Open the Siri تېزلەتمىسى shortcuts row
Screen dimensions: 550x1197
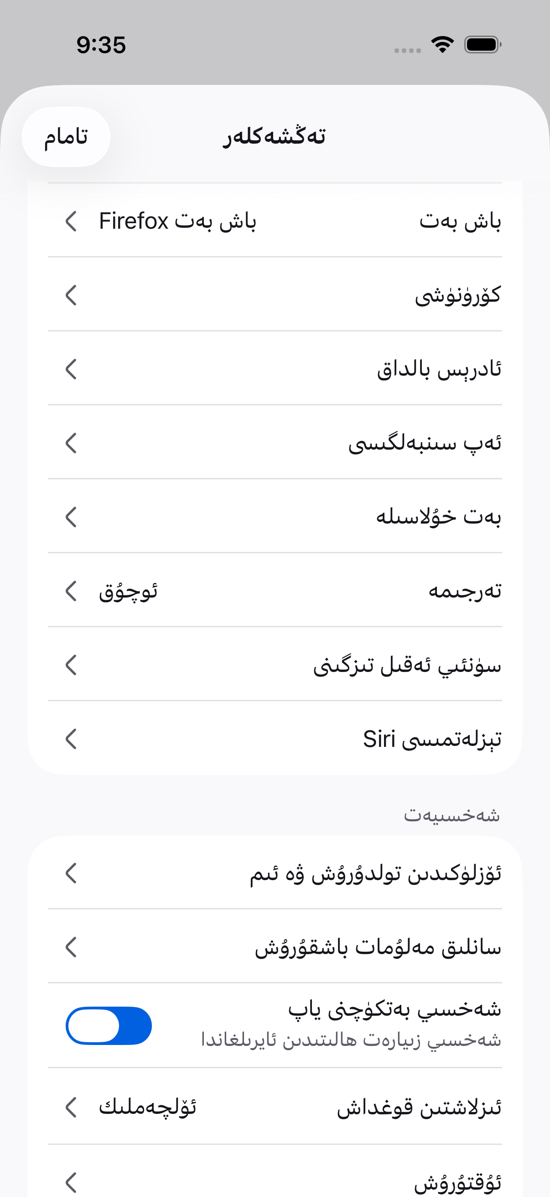click(275, 739)
